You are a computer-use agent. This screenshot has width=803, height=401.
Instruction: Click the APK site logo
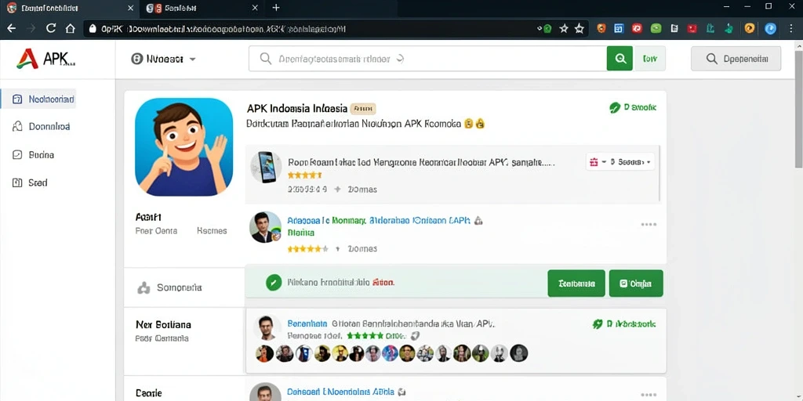point(46,60)
